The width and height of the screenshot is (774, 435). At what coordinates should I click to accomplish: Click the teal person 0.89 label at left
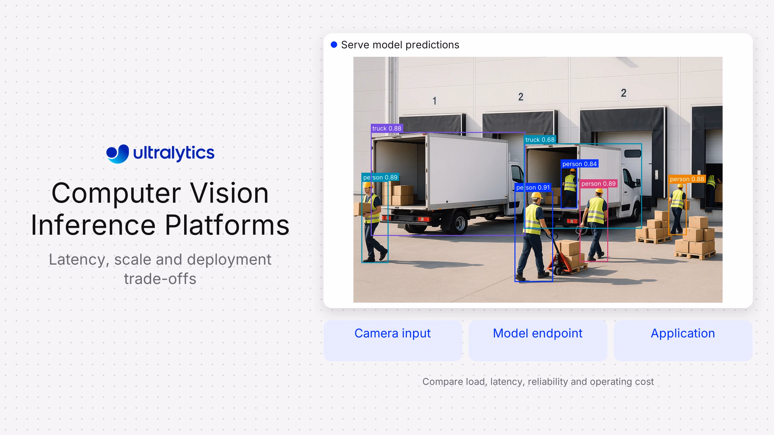coord(380,177)
